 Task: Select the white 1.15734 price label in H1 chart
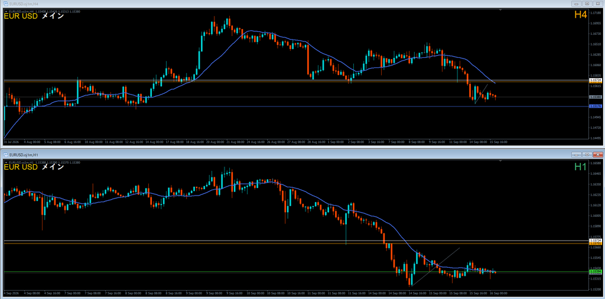pyautogui.click(x=595, y=240)
